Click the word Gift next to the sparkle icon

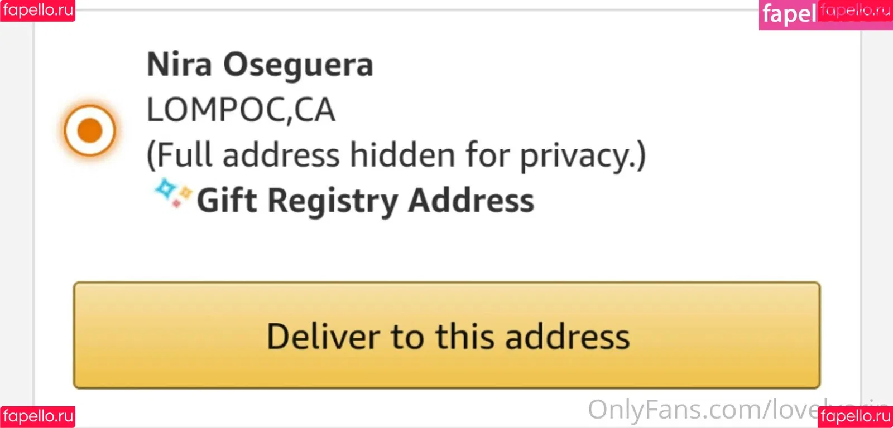227,201
